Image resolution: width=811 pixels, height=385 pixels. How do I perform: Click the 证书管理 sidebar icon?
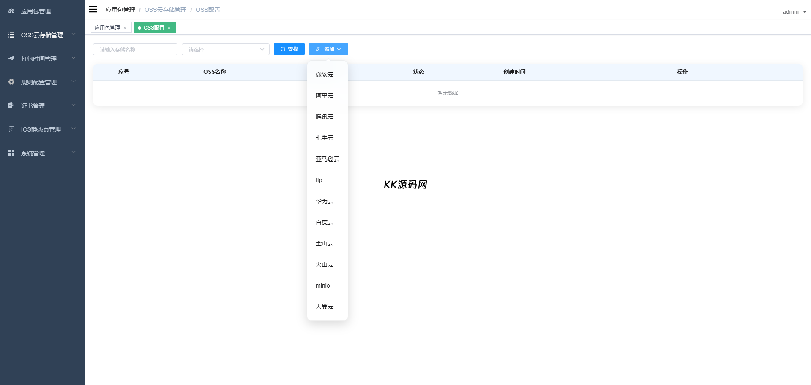11,105
